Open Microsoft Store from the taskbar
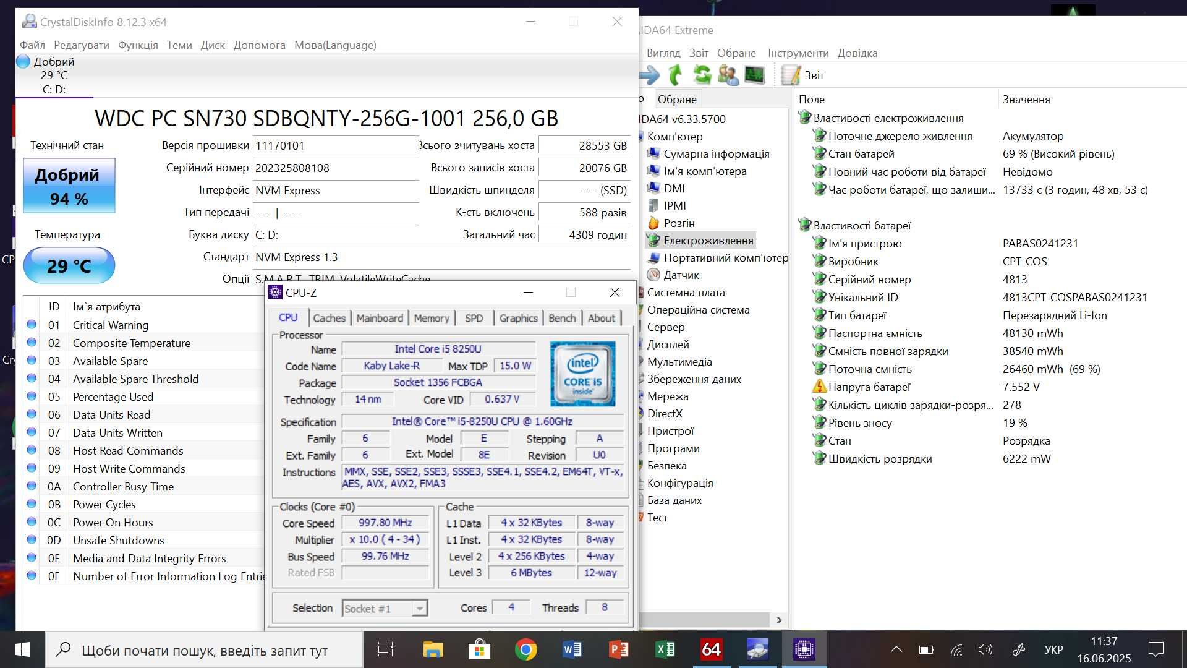Screen dimensions: 1187x668 479,649
